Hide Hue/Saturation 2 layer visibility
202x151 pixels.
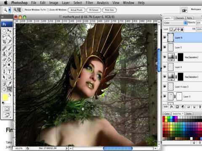165,57
